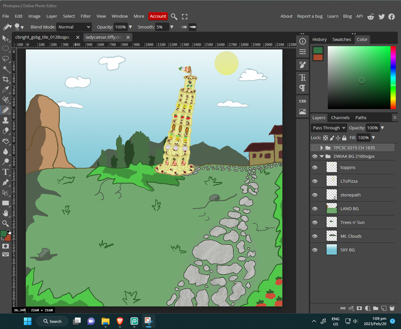Open the Properties sliders panel icon

tap(303, 52)
